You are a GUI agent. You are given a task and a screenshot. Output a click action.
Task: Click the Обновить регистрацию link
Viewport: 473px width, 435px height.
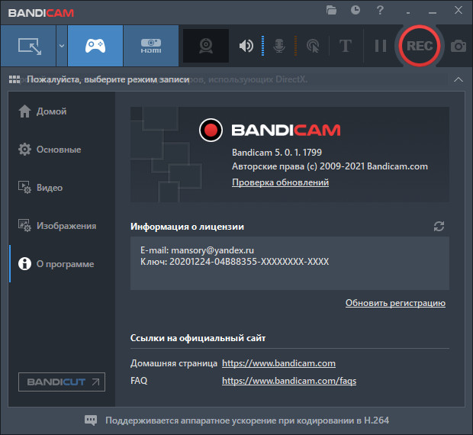click(395, 303)
